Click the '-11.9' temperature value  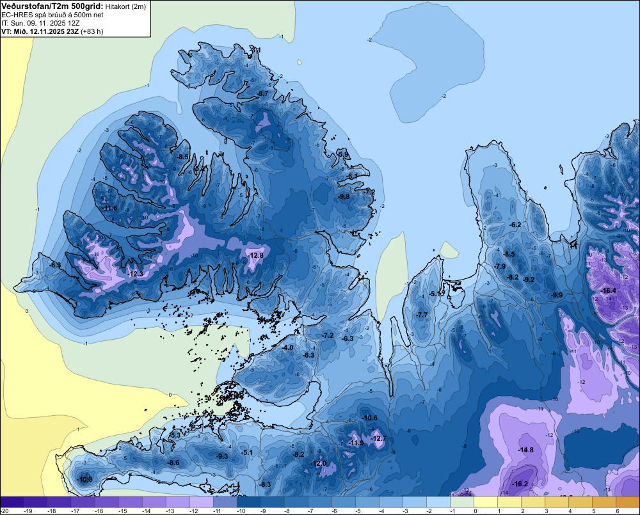click(356, 443)
